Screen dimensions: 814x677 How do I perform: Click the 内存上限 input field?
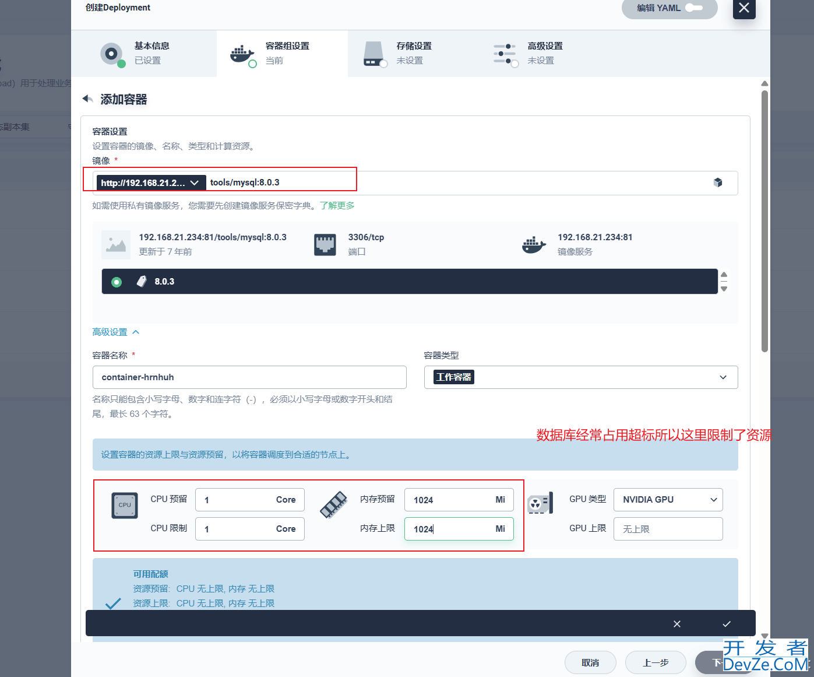pyautogui.click(x=459, y=529)
